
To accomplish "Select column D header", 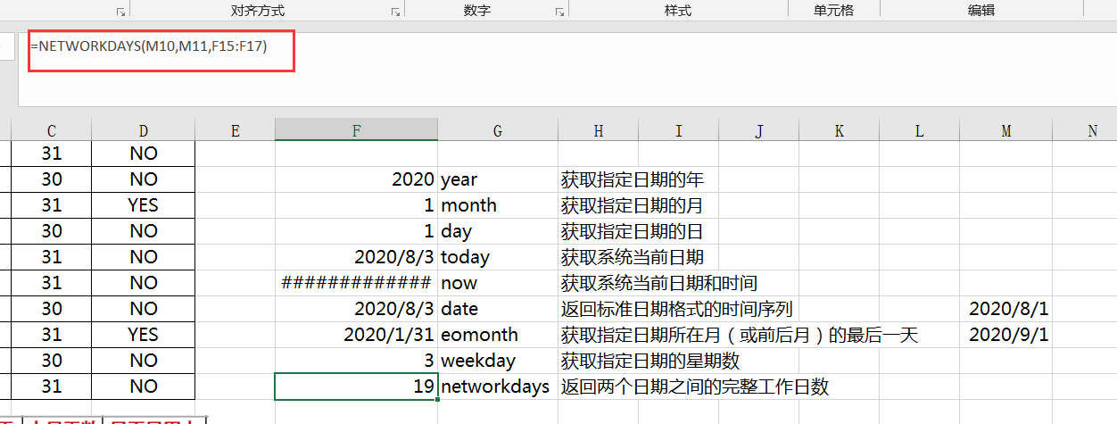I will [x=143, y=130].
